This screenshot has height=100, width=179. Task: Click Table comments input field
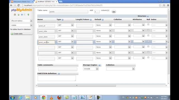[x=58, y=69]
